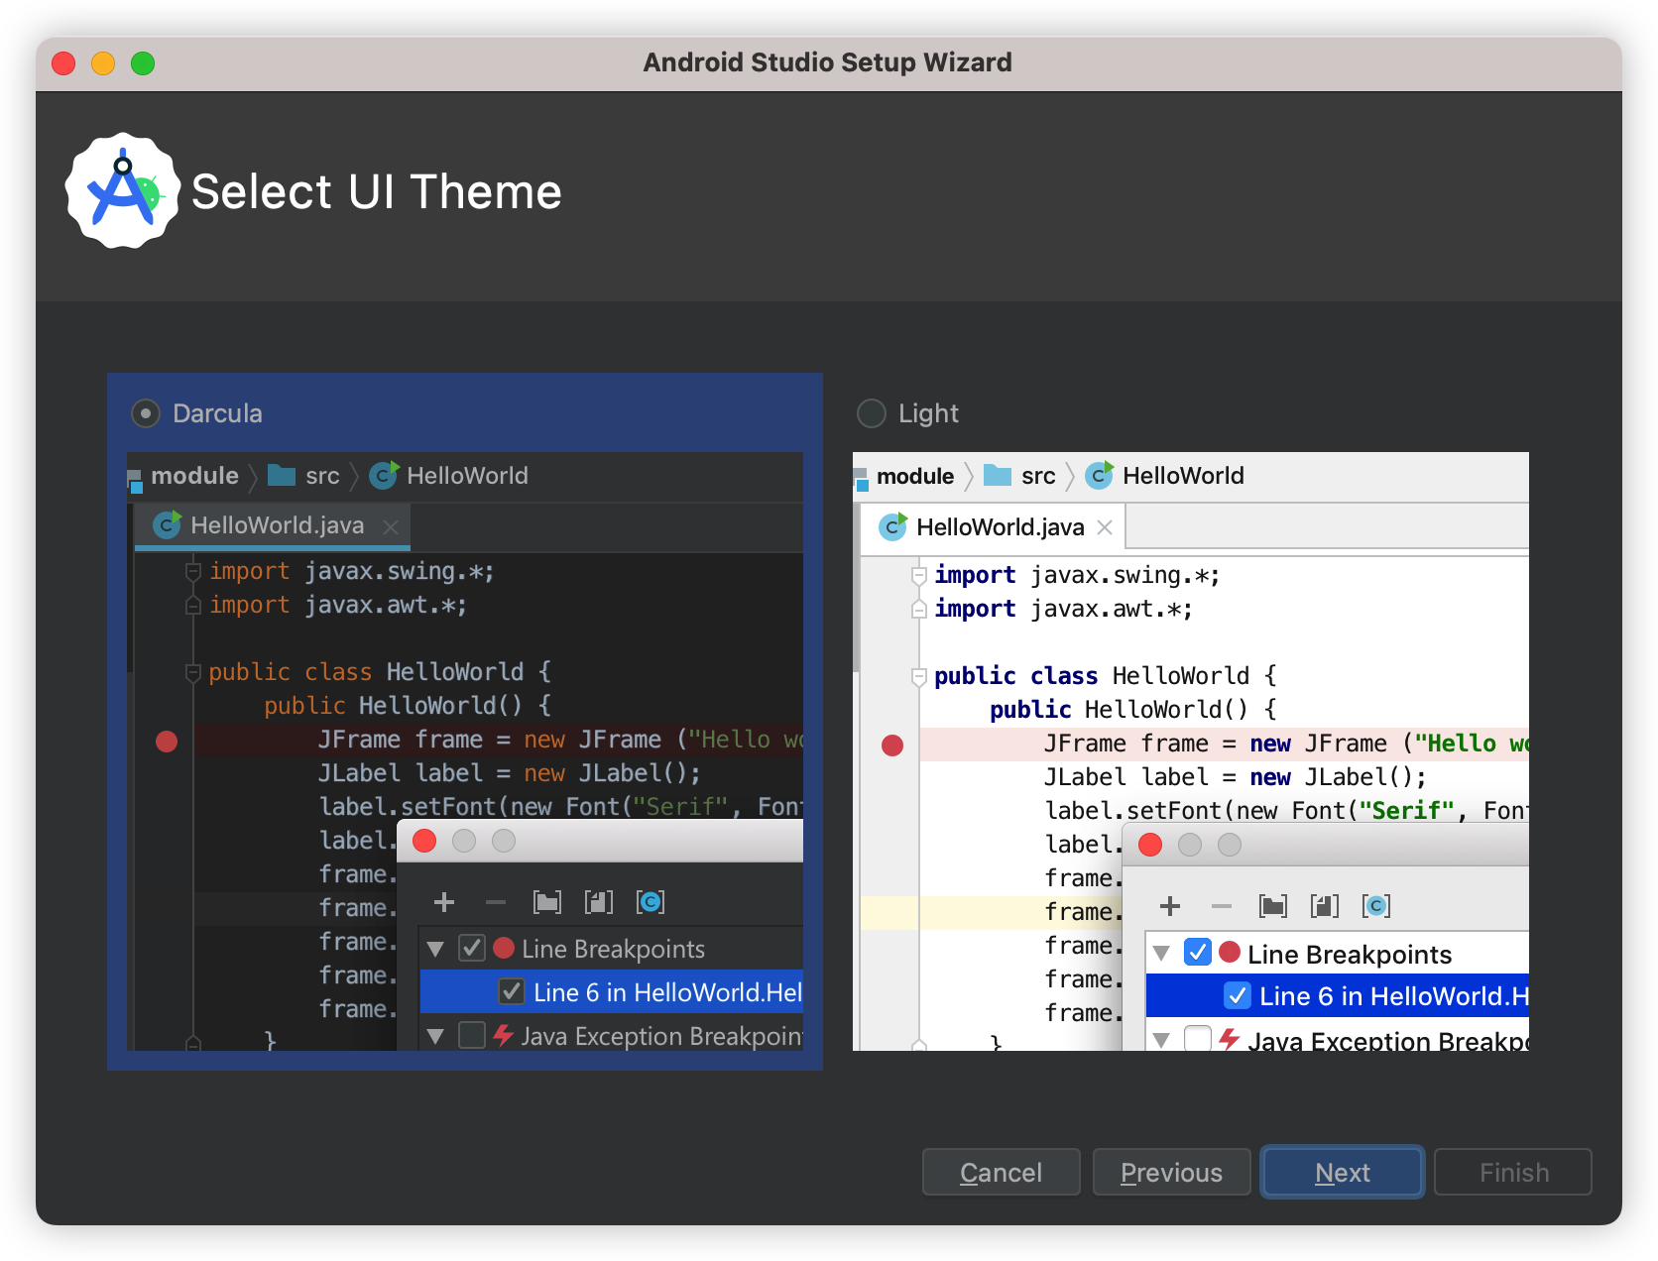Click the minus remove icon in Darcula preview
This screenshot has width=1658, height=1261.
click(x=496, y=902)
